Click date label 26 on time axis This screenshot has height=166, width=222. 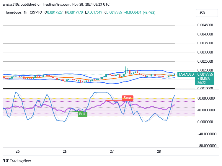tap(65, 152)
